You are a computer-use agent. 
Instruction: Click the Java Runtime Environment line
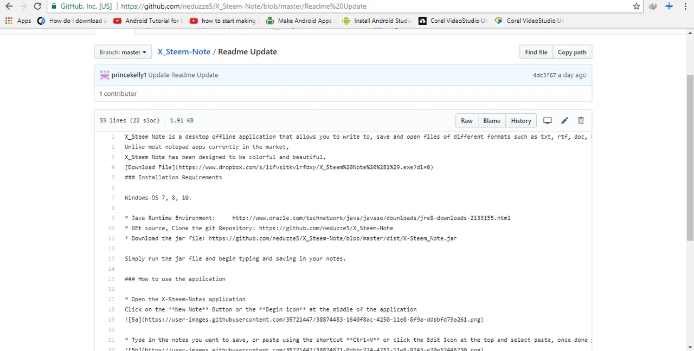click(x=317, y=218)
